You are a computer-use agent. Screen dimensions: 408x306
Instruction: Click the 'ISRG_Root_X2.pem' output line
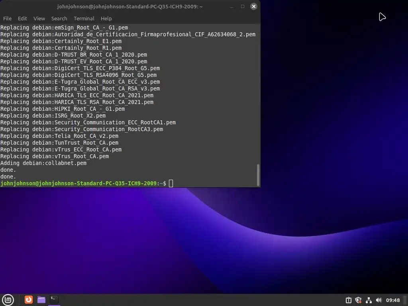click(x=53, y=116)
